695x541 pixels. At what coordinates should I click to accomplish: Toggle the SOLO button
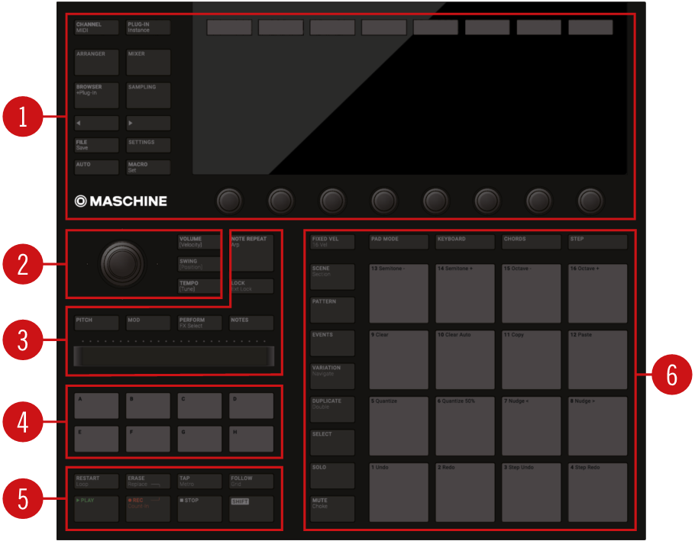pos(332,475)
